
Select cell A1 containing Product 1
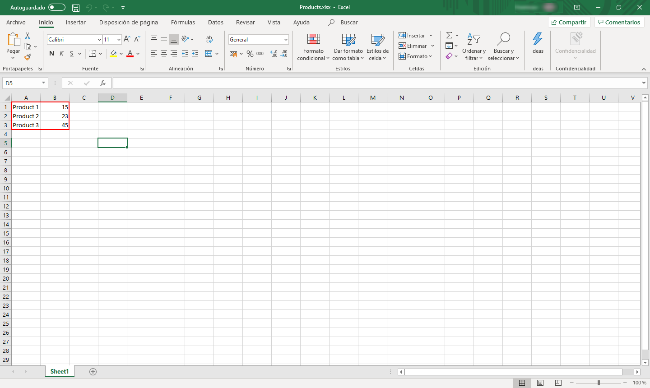click(26, 107)
